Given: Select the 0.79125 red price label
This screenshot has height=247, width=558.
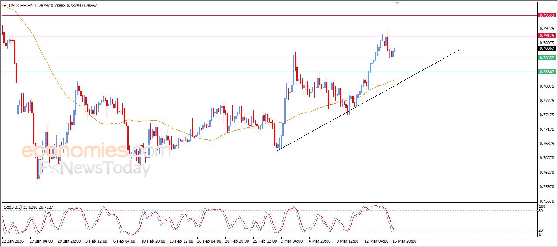Looking at the screenshot, I should coord(547,36).
